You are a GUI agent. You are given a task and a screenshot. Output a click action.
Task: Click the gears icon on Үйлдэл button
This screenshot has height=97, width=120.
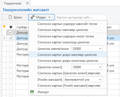tap(32, 17)
